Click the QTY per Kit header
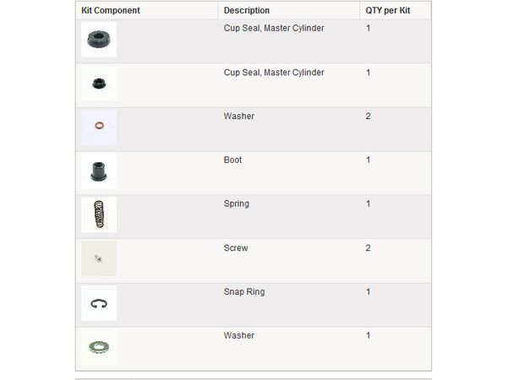The height and width of the screenshot is (380, 507). 388,10
